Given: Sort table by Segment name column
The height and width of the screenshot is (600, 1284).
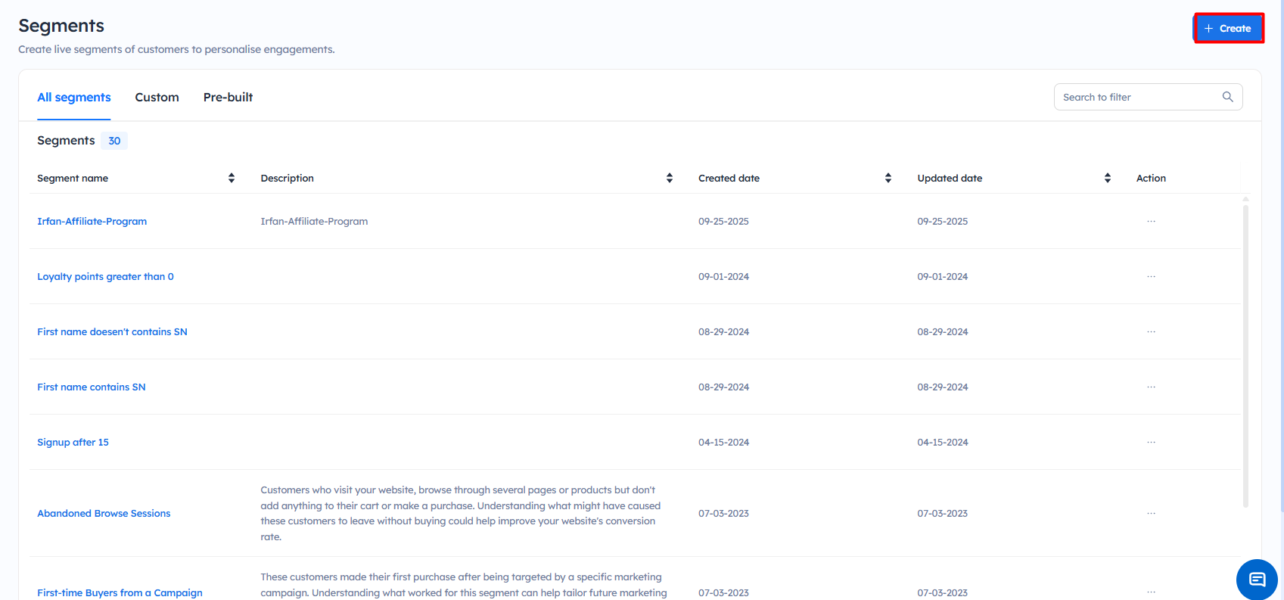Looking at the screenshot, I should point(231,179).
